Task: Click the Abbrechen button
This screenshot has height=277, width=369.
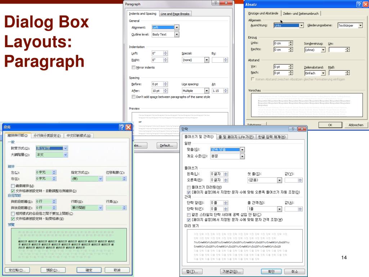Action: (356, 125)
